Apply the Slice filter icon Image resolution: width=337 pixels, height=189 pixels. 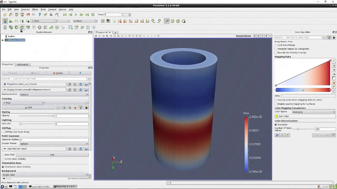(x=22, y=27)
